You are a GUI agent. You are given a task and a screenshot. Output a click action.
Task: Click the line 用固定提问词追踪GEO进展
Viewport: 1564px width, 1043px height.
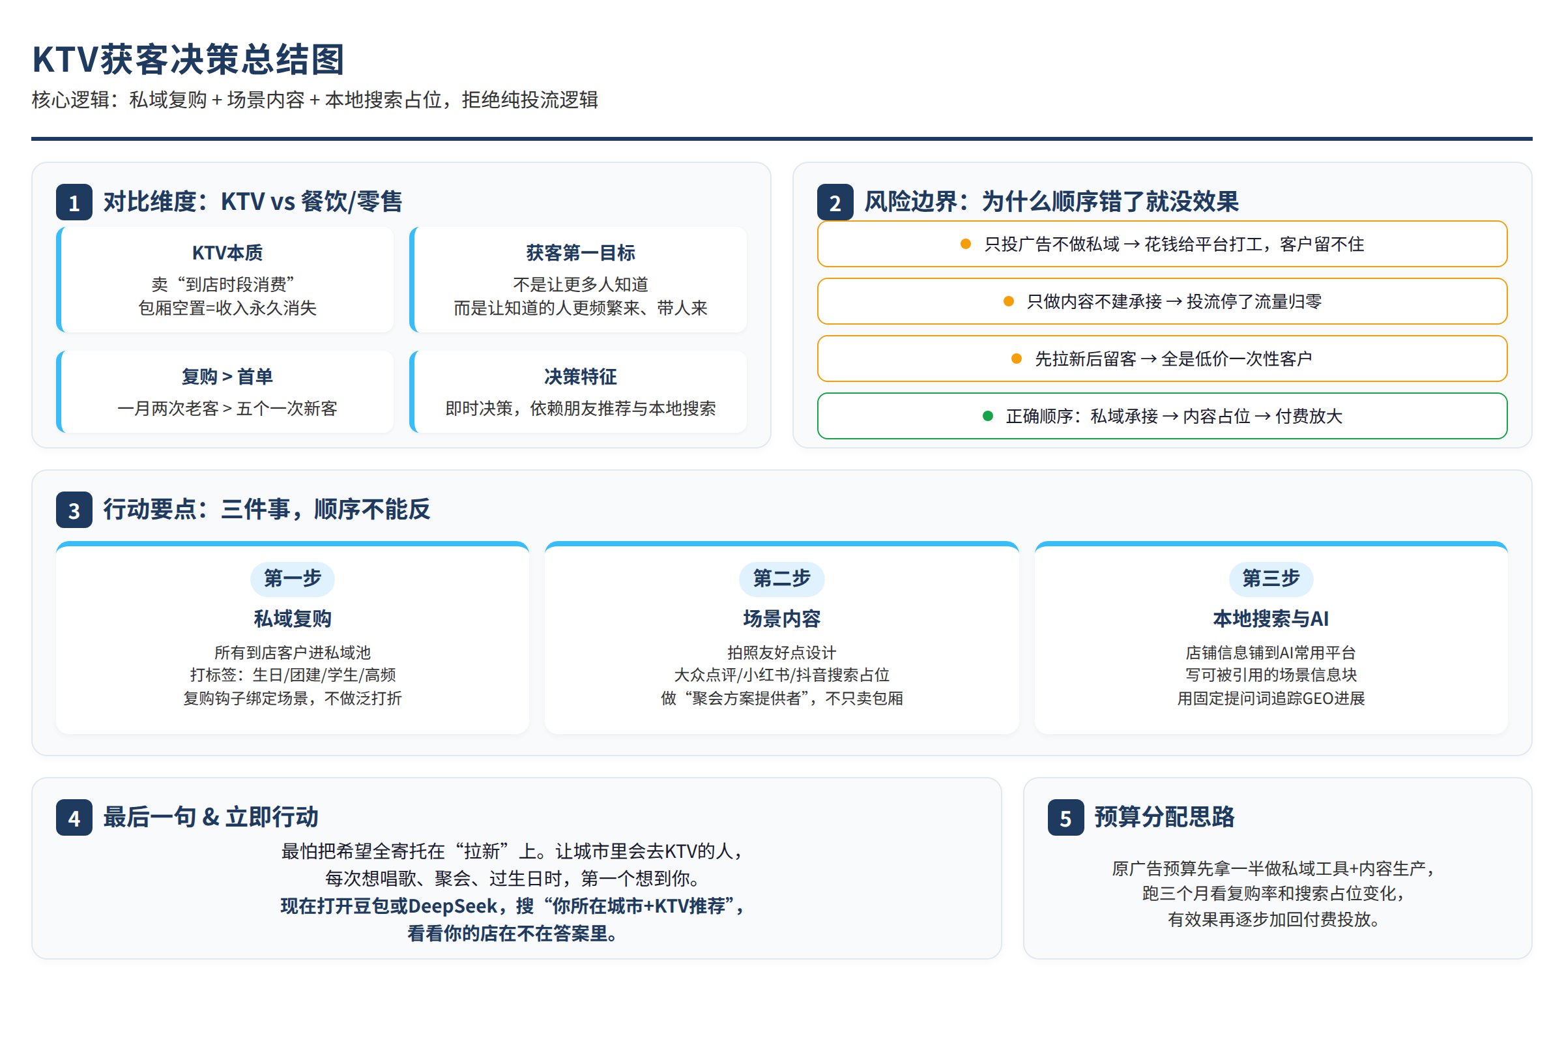[1271, 698]
